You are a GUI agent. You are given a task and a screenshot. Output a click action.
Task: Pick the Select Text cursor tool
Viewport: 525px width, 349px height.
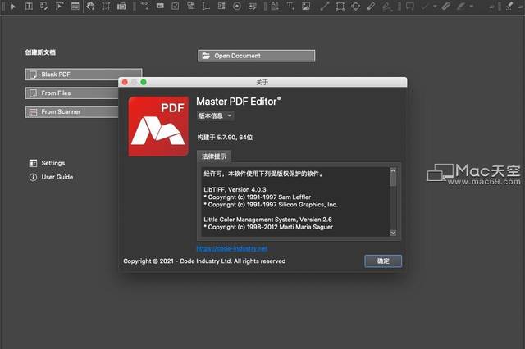(x=106, y=6)
